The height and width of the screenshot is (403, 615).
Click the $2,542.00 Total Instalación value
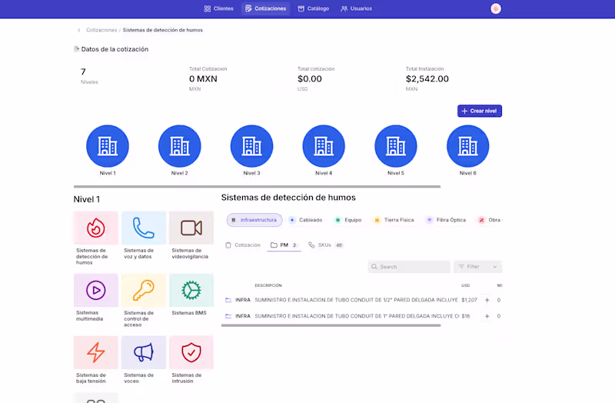pos(427,79)
